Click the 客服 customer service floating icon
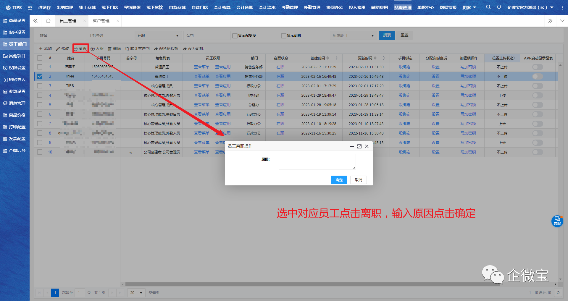Image resolution: width=568 pixels, height=301 pixels. [x=557, y=221]
